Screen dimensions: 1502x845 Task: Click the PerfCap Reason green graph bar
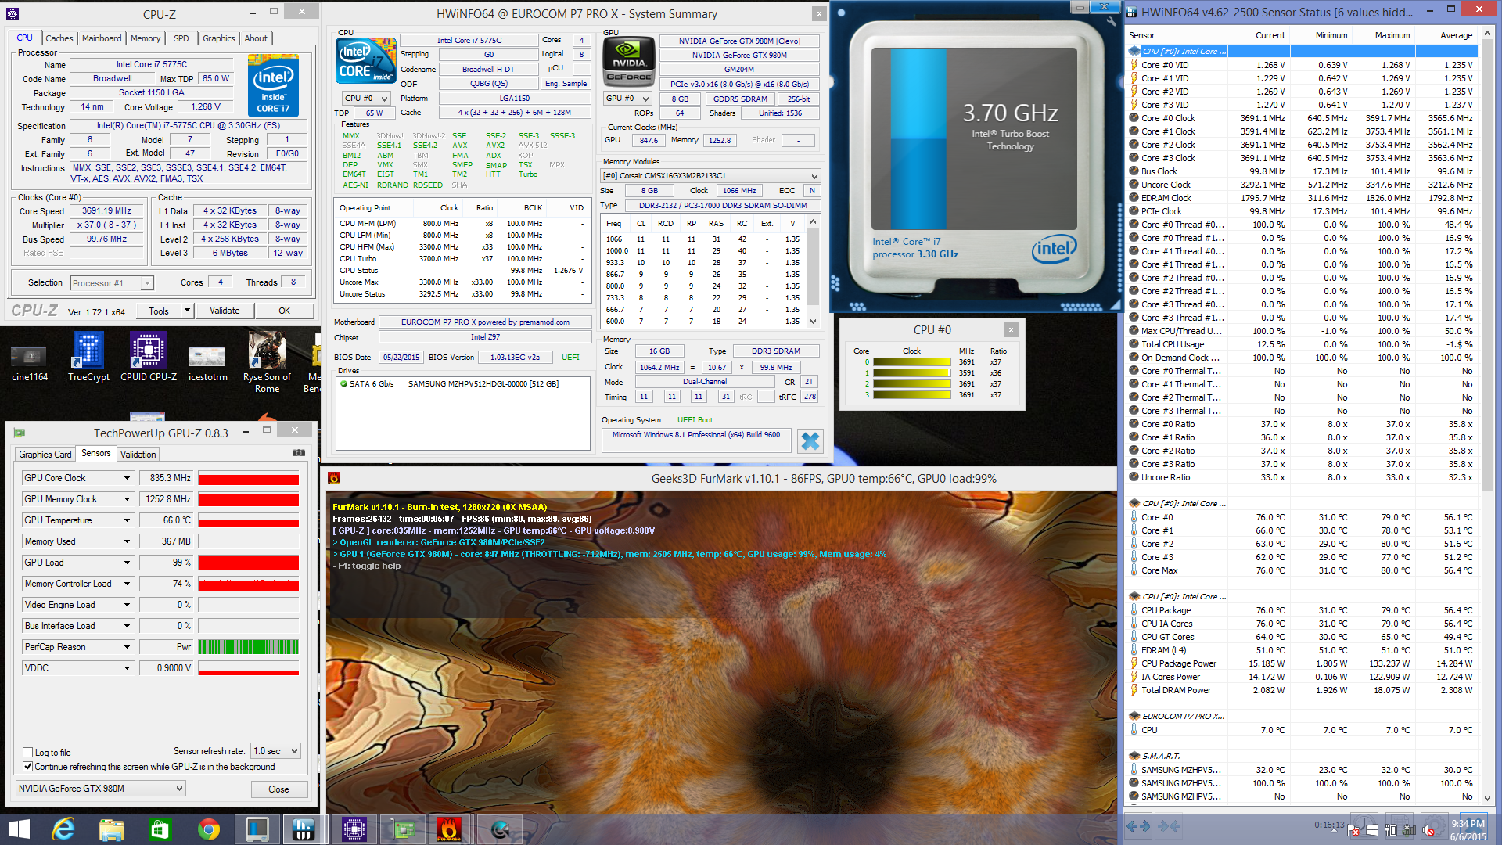click(x=249, y=647)
